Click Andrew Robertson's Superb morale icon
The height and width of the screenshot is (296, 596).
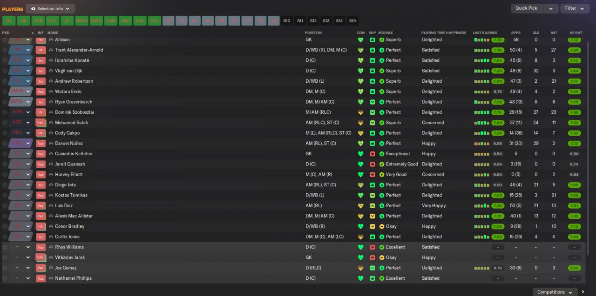[382, 81]
